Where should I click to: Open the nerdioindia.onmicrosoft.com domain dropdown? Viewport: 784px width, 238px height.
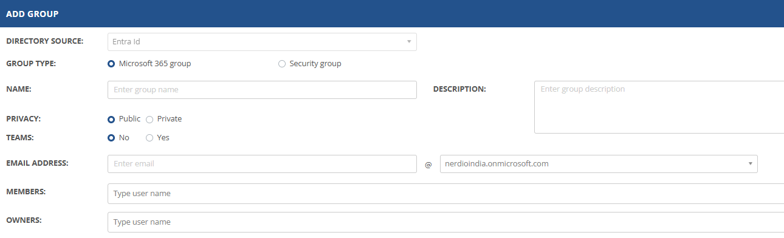[599, 164]
